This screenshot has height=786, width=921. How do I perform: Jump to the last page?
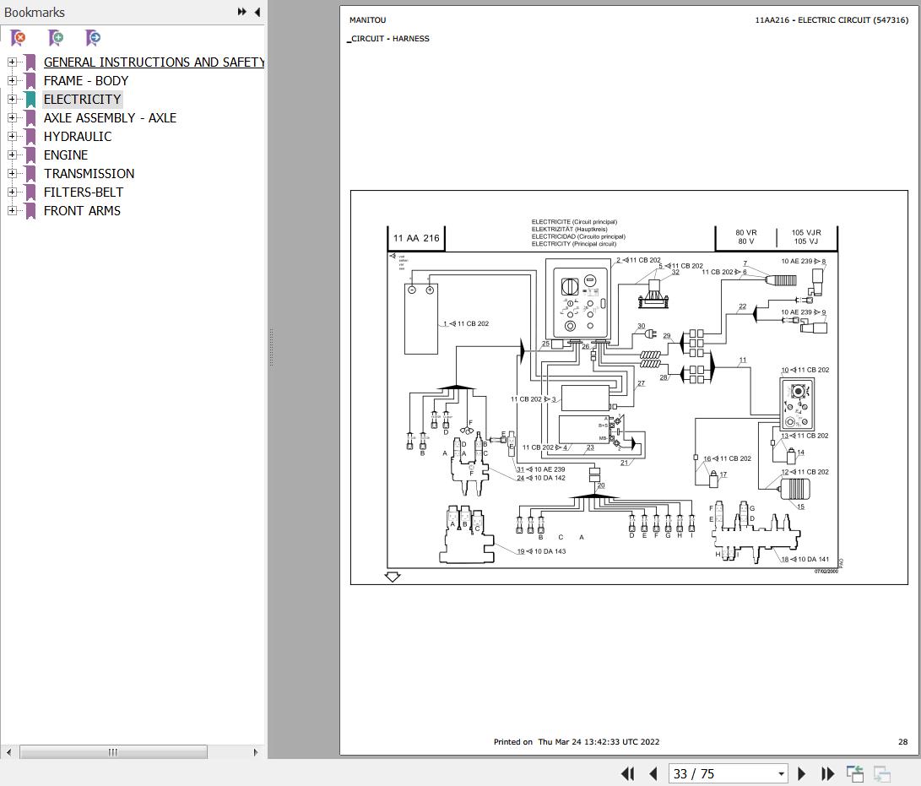[827, 773]
